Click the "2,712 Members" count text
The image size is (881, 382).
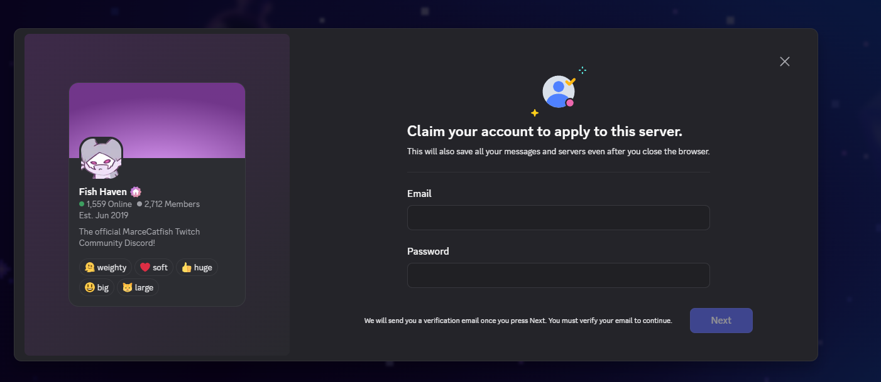(172, 204)
